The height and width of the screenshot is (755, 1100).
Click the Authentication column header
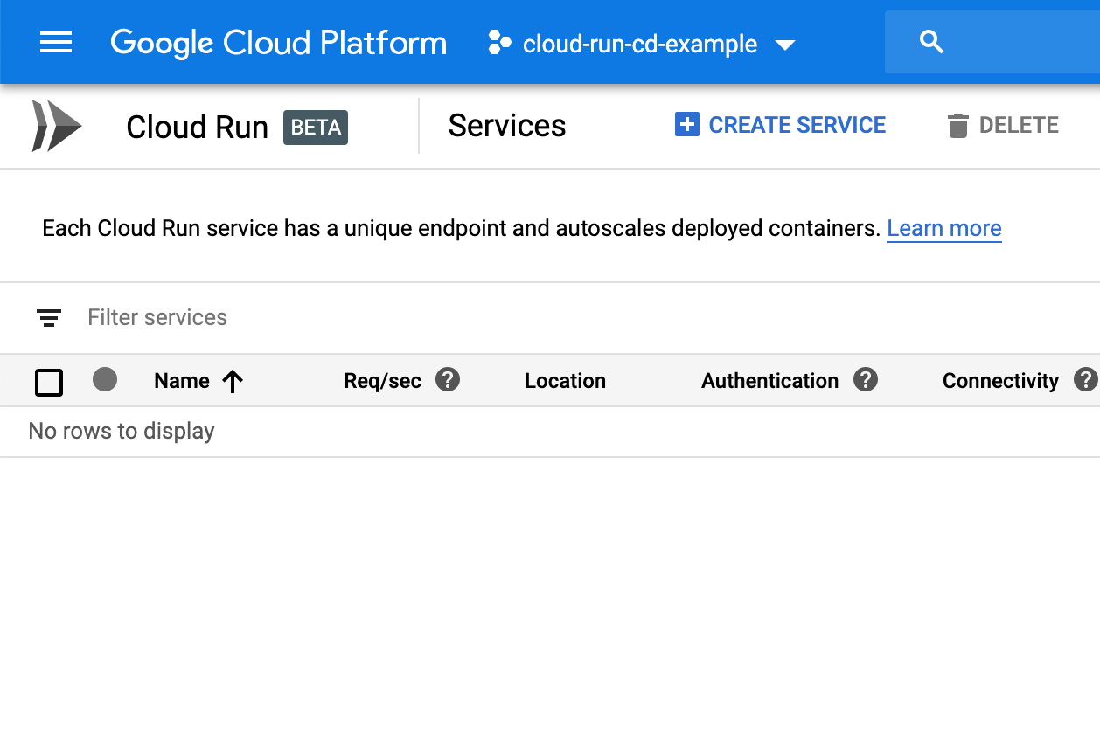(x=769, y=381)
